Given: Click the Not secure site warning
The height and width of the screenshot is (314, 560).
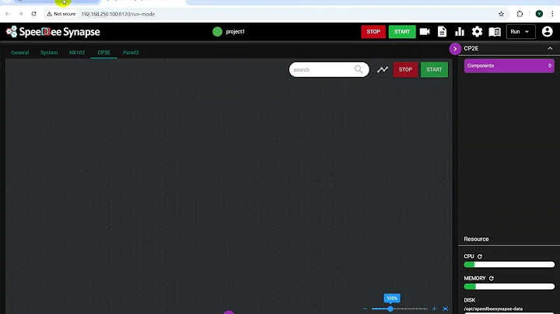Looking at the screenshot, I should click(61, 14).
